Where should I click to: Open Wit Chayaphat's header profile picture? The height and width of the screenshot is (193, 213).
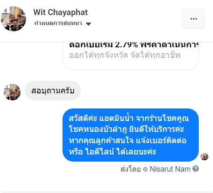[x=13, y=19]
